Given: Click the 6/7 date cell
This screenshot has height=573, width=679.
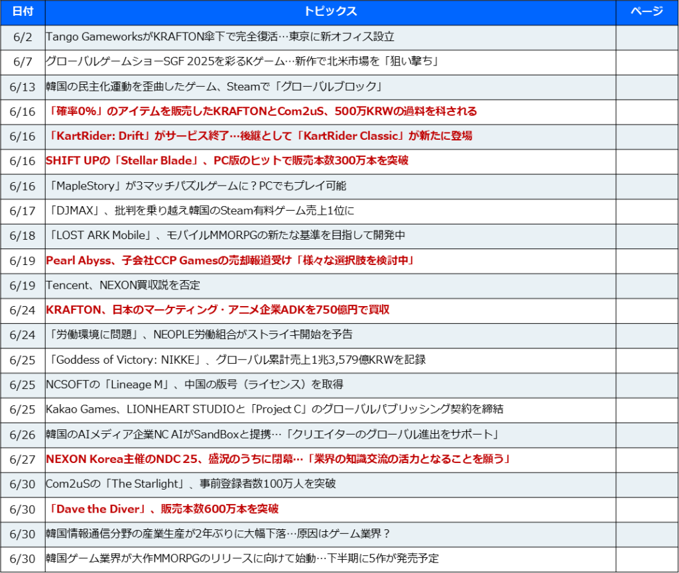Looking at the screenshot, I should pos(23,62).
